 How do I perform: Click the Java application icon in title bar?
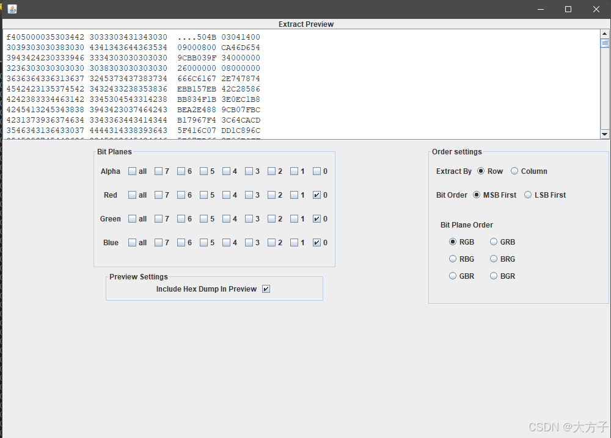[12, 9]
